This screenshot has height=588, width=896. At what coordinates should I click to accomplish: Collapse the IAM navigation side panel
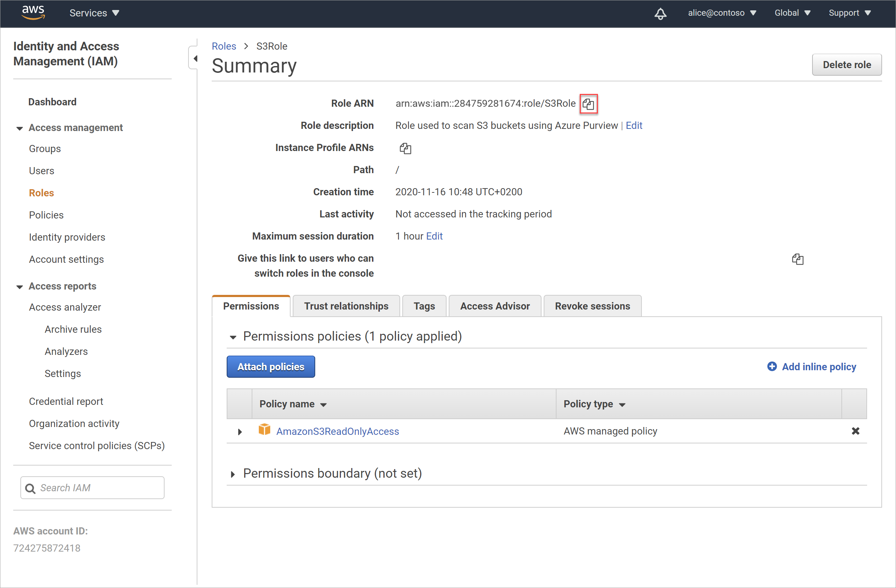pyautogui.click(x=195, y=58)
